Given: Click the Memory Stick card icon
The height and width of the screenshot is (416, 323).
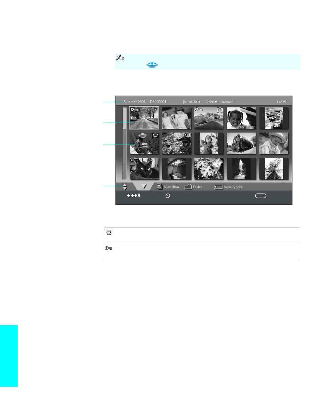Looking at the screenshot, I should coord(218,187).
